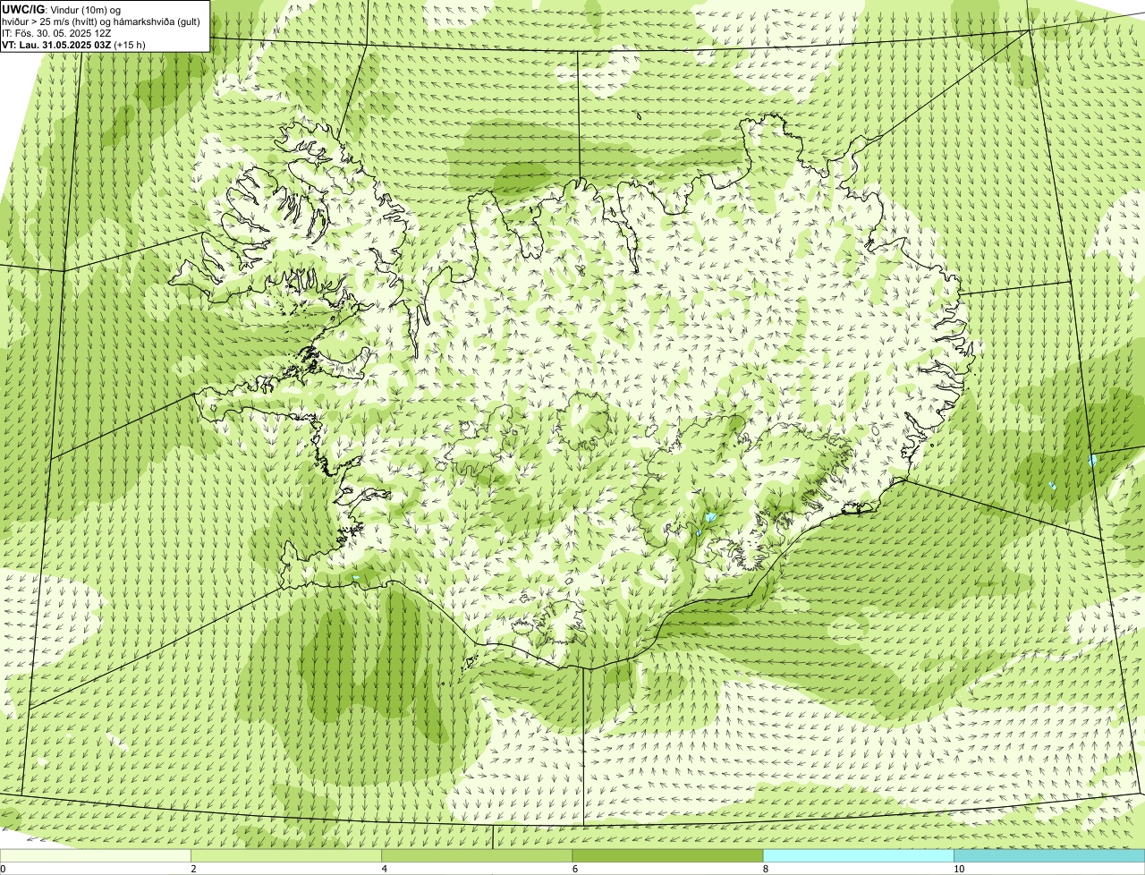This screenshot has width=1145, height=875.
Task: Click the 6–8 m/s darker green swatch
Action: point(668,856)
